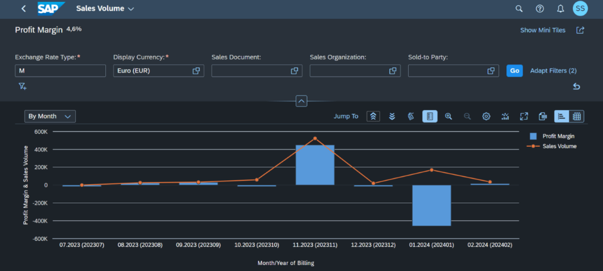Click the 11.2023 Sales Volume line point
This screenshot has height=271, width=603.
pyautogui.click(x=315, y=138)
